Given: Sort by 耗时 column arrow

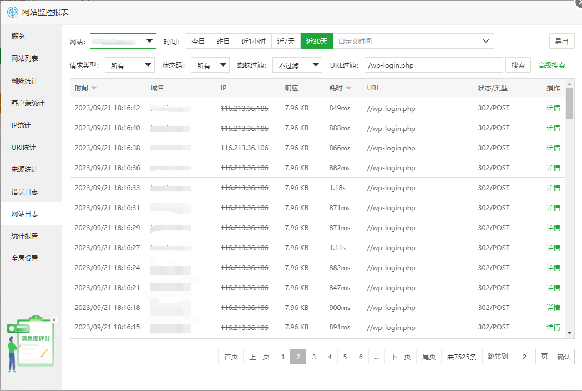Looking at the screenshot, I should pos(348,88).
